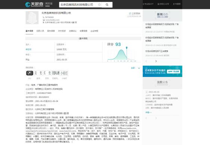Click the 法院公告 section header badge
Image resolution: width=210 pixels, height=145 pixels.
[x=163, y=83]
